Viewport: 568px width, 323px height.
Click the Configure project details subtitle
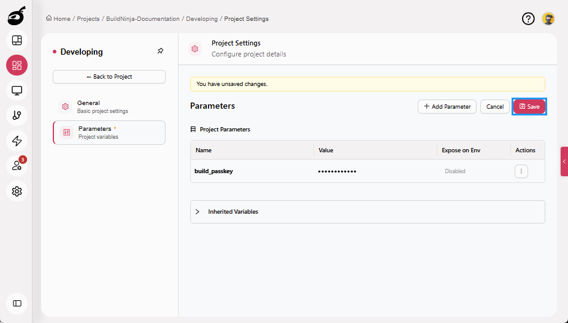coord(249,54)
